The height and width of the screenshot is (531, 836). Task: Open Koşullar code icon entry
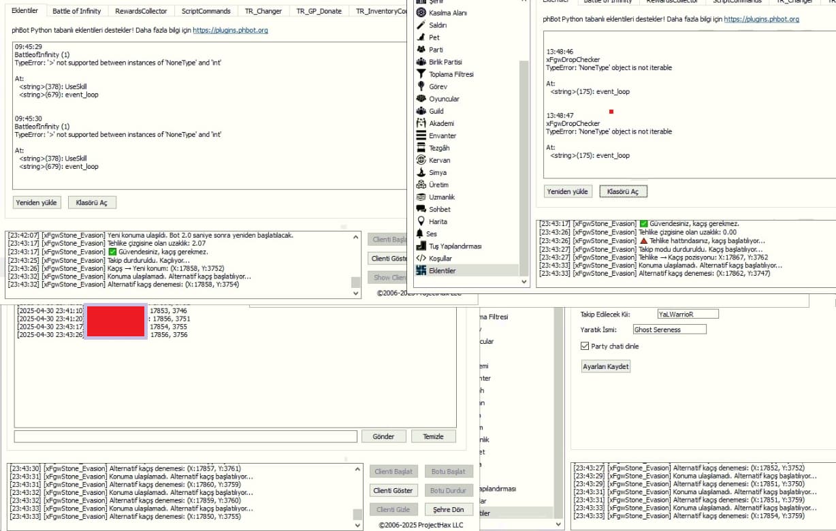(421, 258)
